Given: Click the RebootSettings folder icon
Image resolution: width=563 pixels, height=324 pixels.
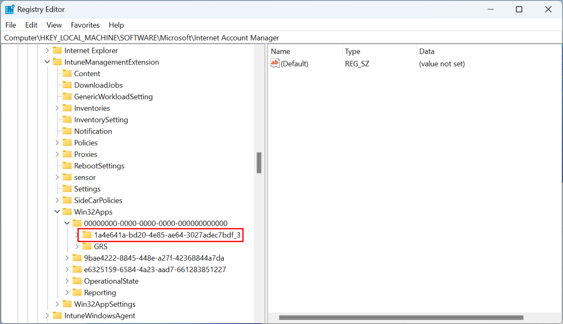Looking at the screenshot, I should [67, 166].
